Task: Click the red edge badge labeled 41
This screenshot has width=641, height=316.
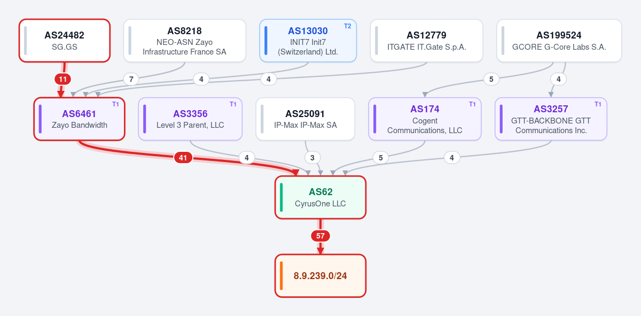Action: 183,158
